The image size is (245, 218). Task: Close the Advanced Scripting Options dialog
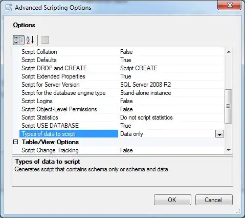230,5
